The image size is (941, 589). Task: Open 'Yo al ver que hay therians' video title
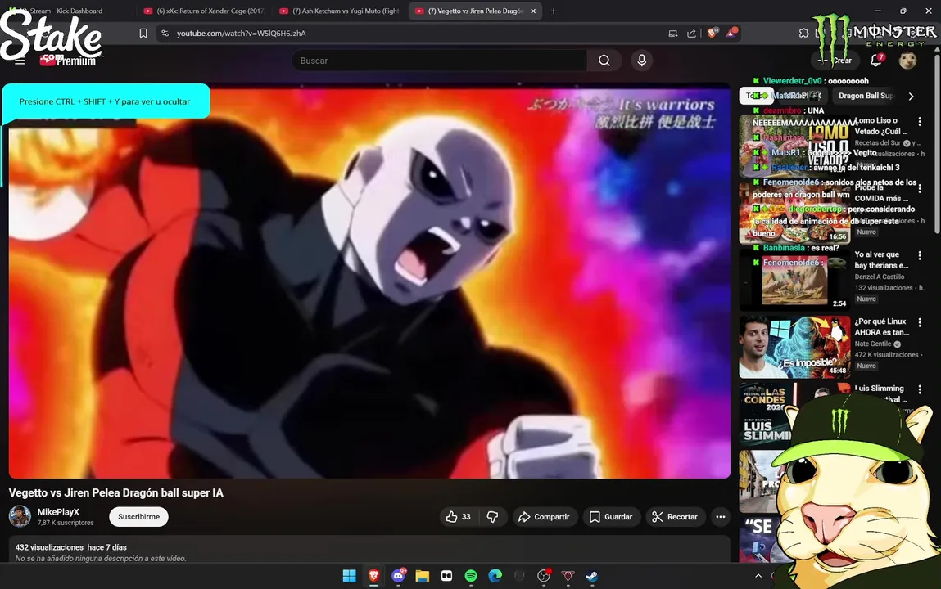click(x=881, y=259)
